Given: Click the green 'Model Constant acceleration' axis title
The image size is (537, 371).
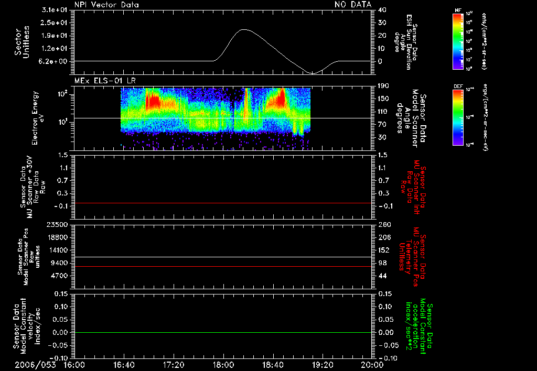Looking at the screenshot, I should pos(418,326).
